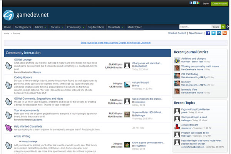Click the Sign In link
The height and width of the screenshot is (154, 231).
(206, 3)
